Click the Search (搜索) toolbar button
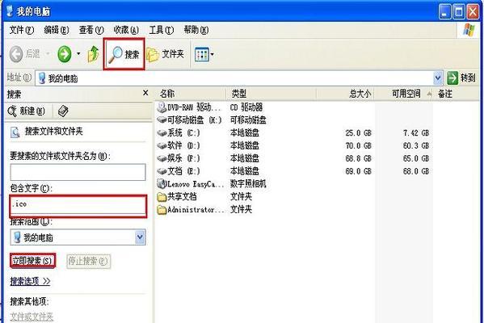This screenshot has height=323, width=484. tap(124, 54)
